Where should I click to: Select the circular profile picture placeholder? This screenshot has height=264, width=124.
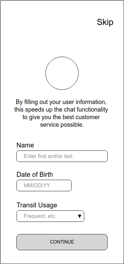(x=62, y=73)
